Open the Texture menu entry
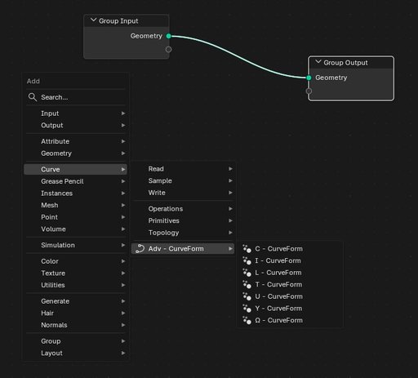Screen dimensions: 418x378 click(75, 273)
